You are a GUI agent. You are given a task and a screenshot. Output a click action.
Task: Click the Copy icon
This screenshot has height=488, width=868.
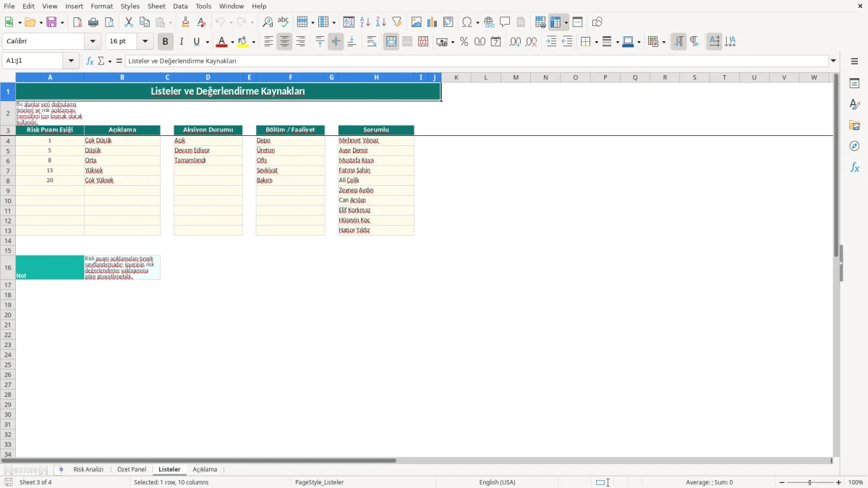pos(145,22)
